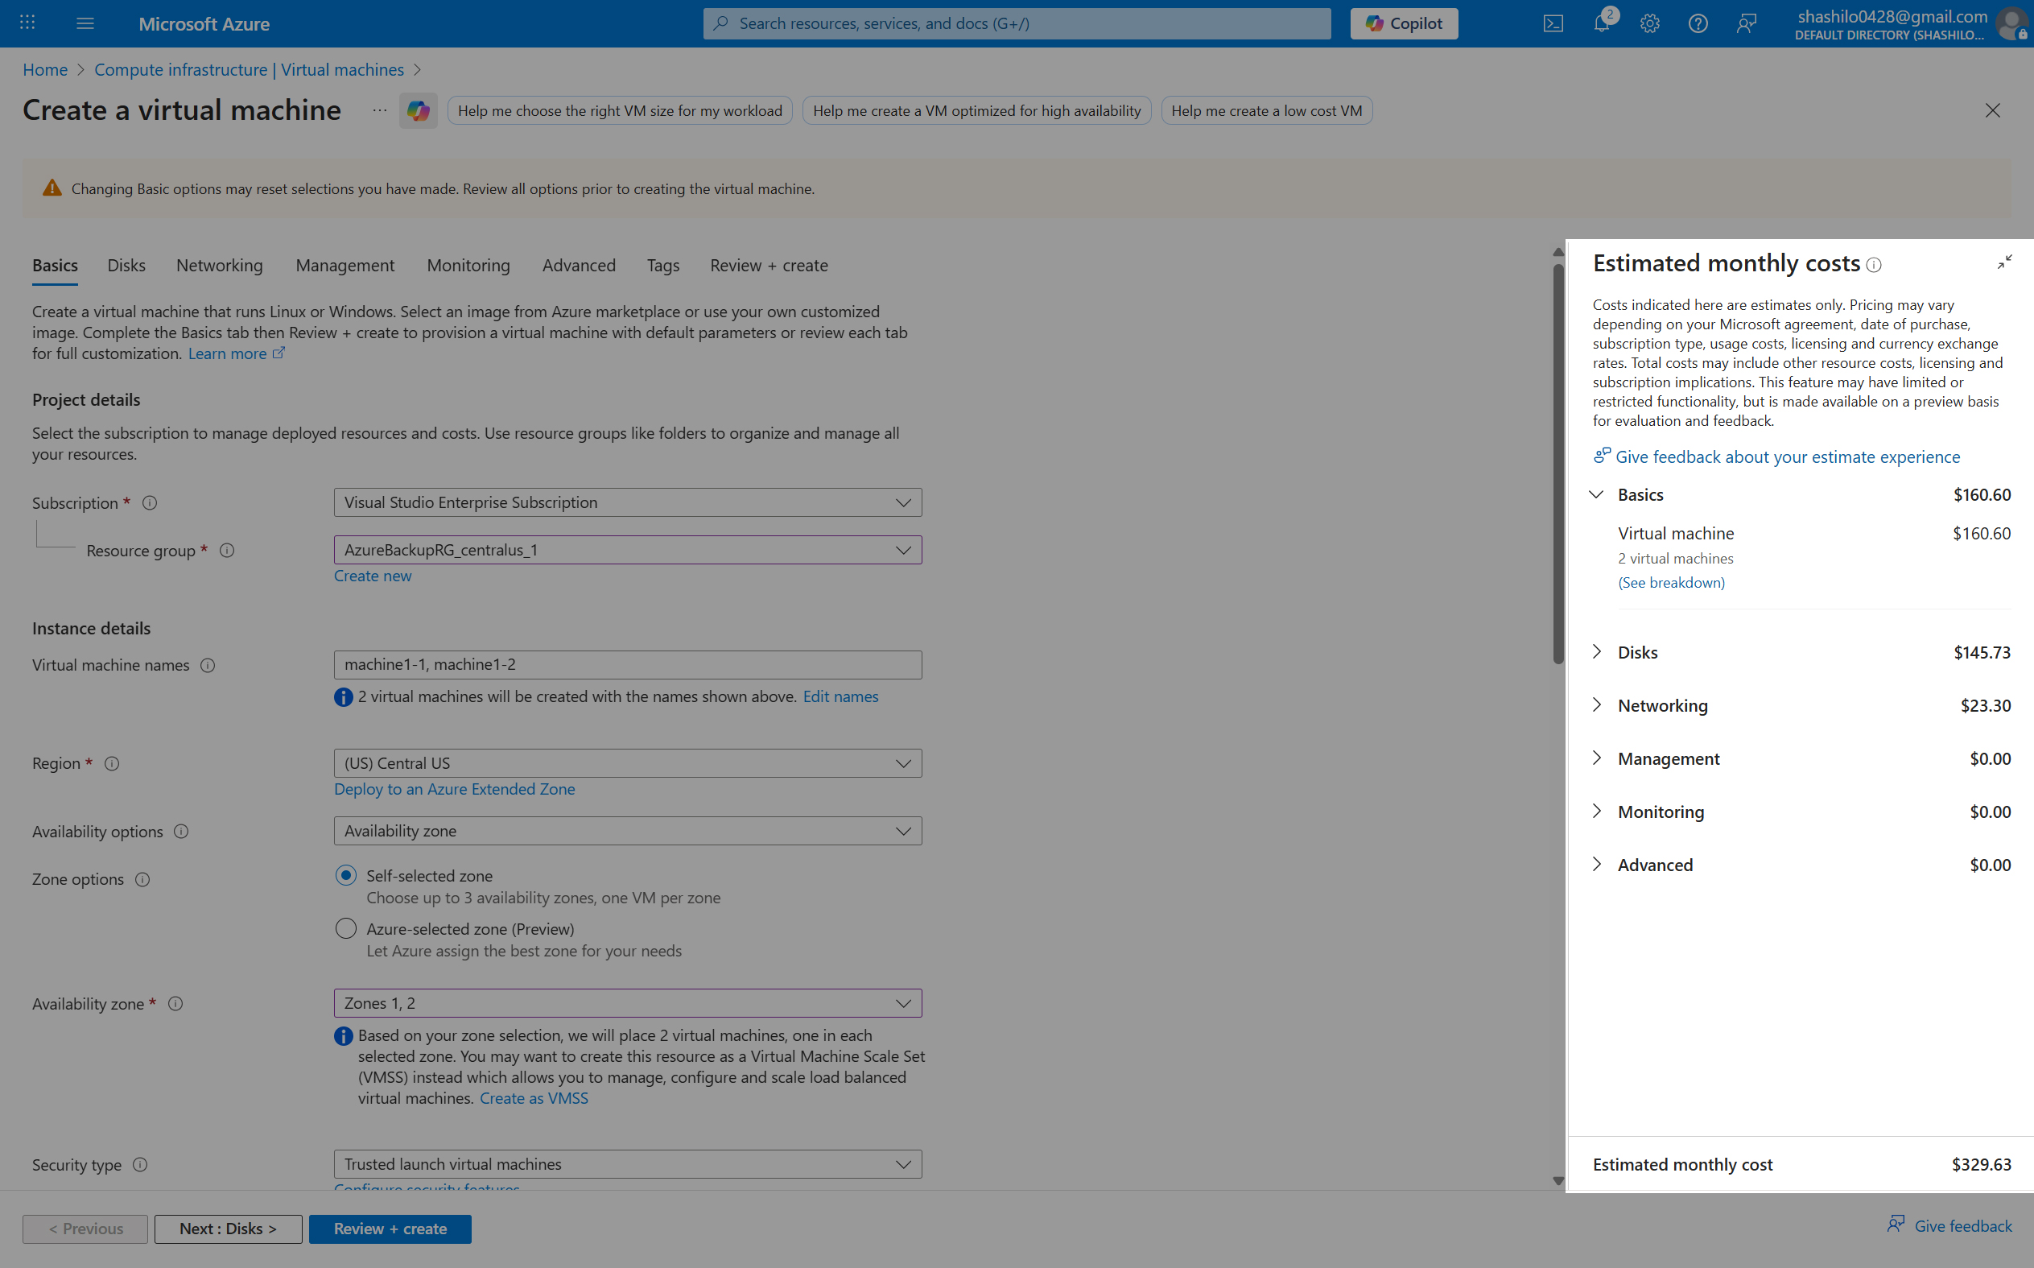
Task: Open Copilot from the top bar
Action: pos(1403,23)
